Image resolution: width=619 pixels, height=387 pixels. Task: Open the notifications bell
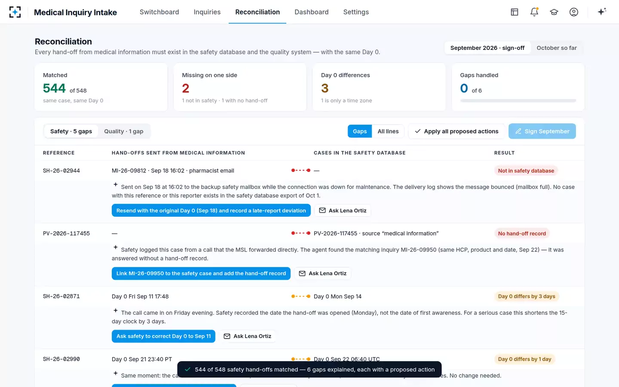pyautogui.click(x=534, y=12)
